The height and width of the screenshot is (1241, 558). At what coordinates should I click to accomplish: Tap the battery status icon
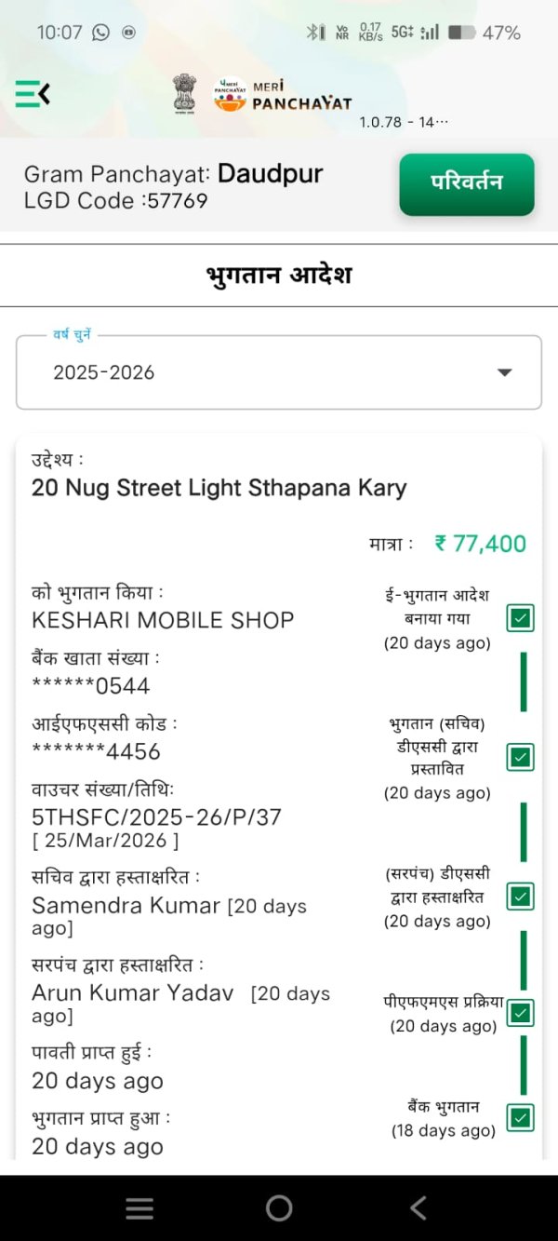tap(461, 33)
